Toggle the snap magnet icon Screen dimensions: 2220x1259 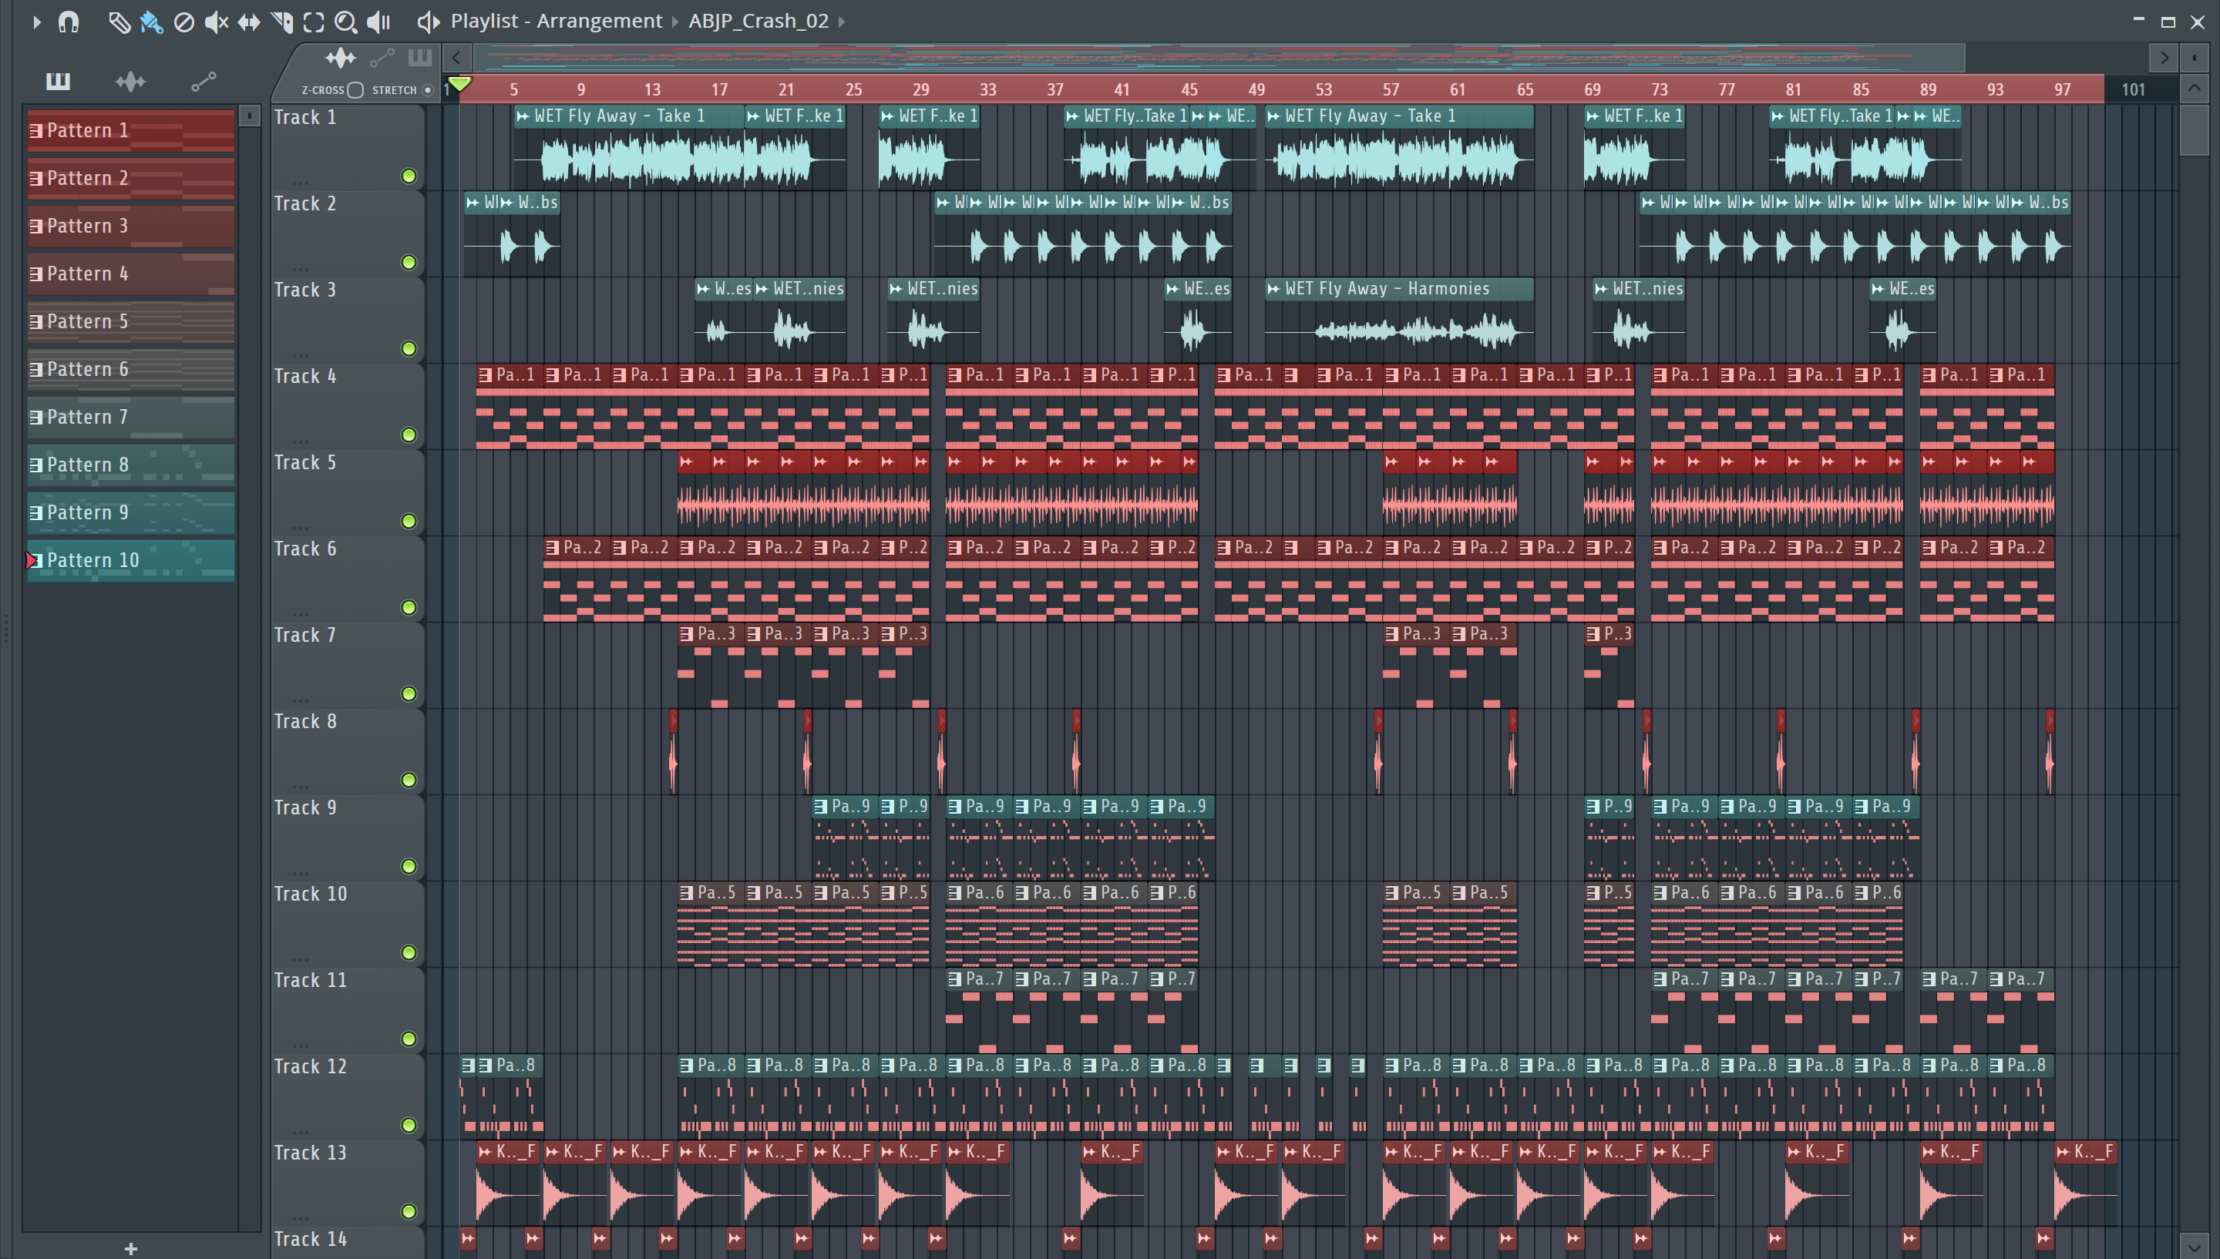(x=69, y=22)
